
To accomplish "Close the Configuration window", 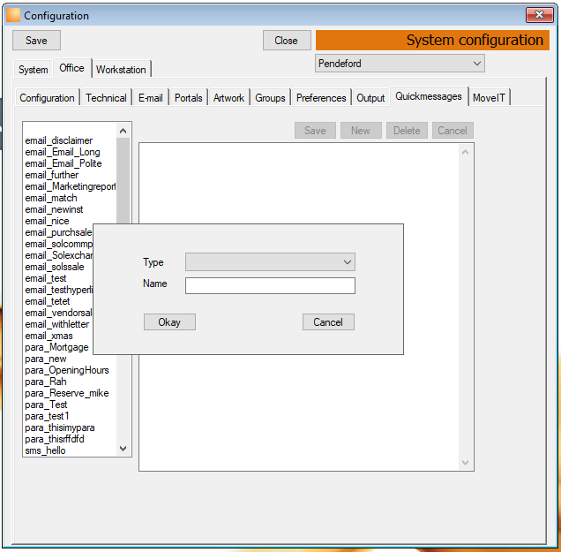I will (x=540, y=15).
